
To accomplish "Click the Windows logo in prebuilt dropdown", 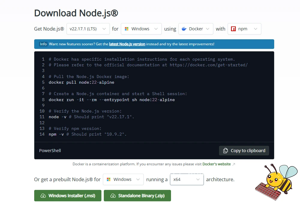I will coord(109,179).
